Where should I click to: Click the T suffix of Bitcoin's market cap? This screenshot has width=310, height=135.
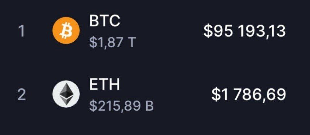[x=132, y=43]
